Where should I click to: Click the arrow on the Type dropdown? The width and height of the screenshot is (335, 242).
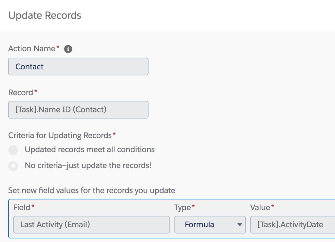coord(239,225)
